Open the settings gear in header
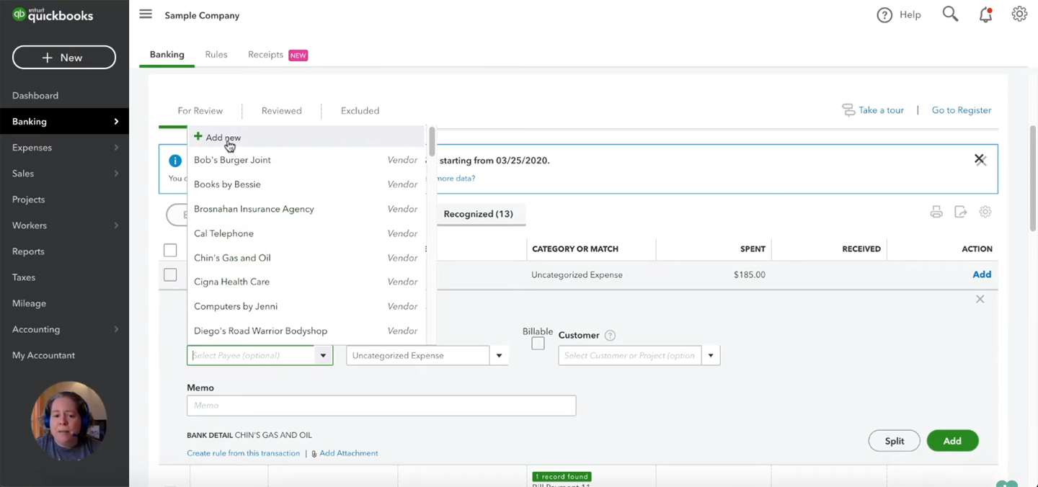Screen dimensions: 1038x487 (1019, 14)
